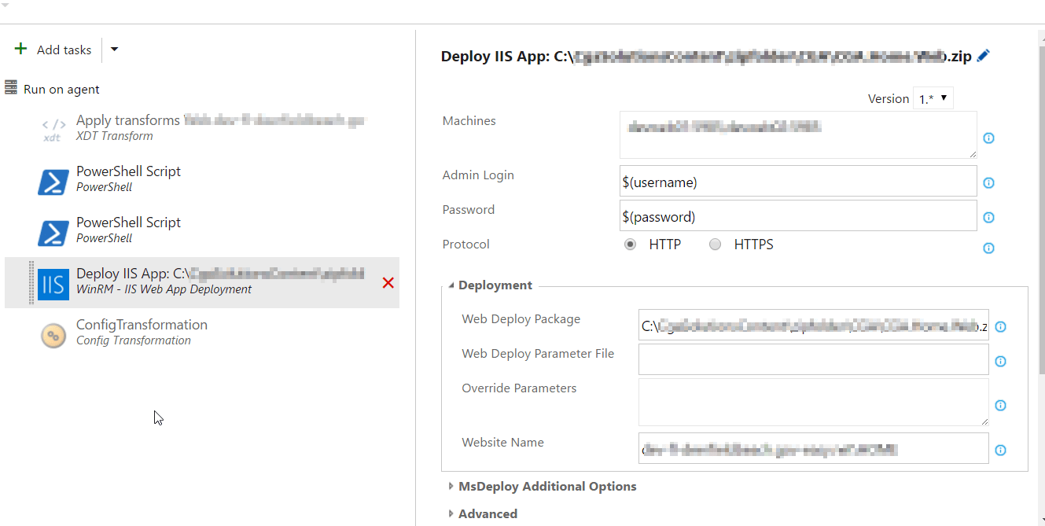Click the Machines text area

[x=798, y=134]
